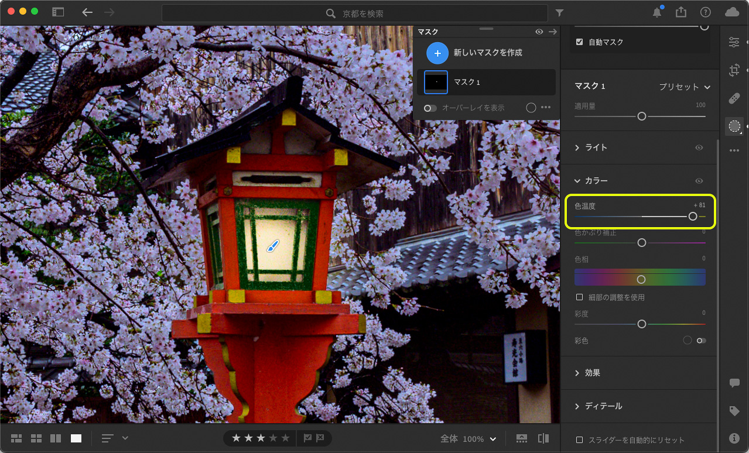Viewport: 749px width, 453px height.
Task: Select the マスク 1 mask entry
Action: tap(486, 83)
